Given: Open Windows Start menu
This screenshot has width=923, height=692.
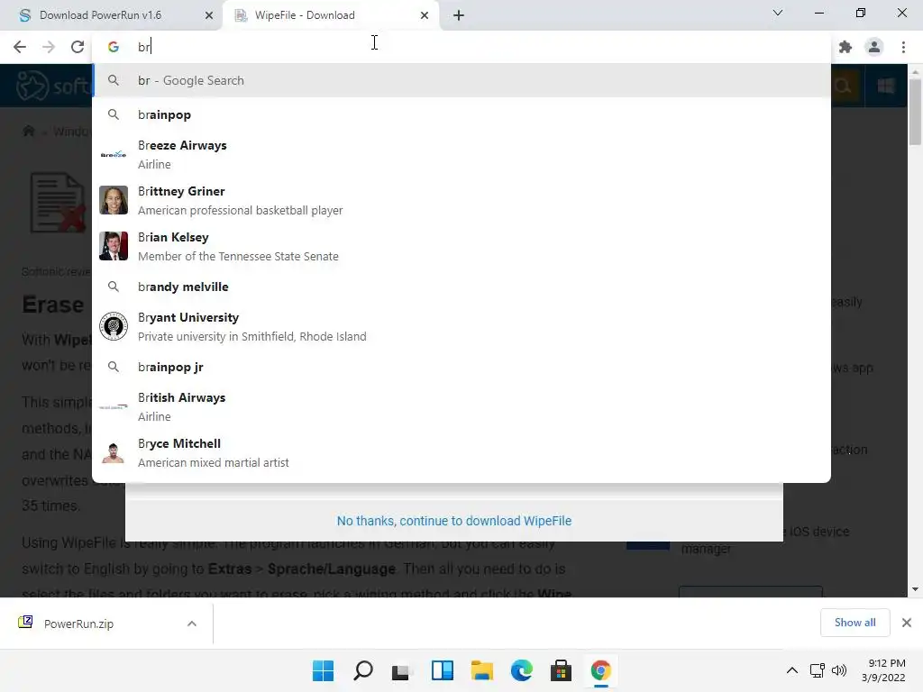Looking at the screenshot, I should click(x=323, y=670).
